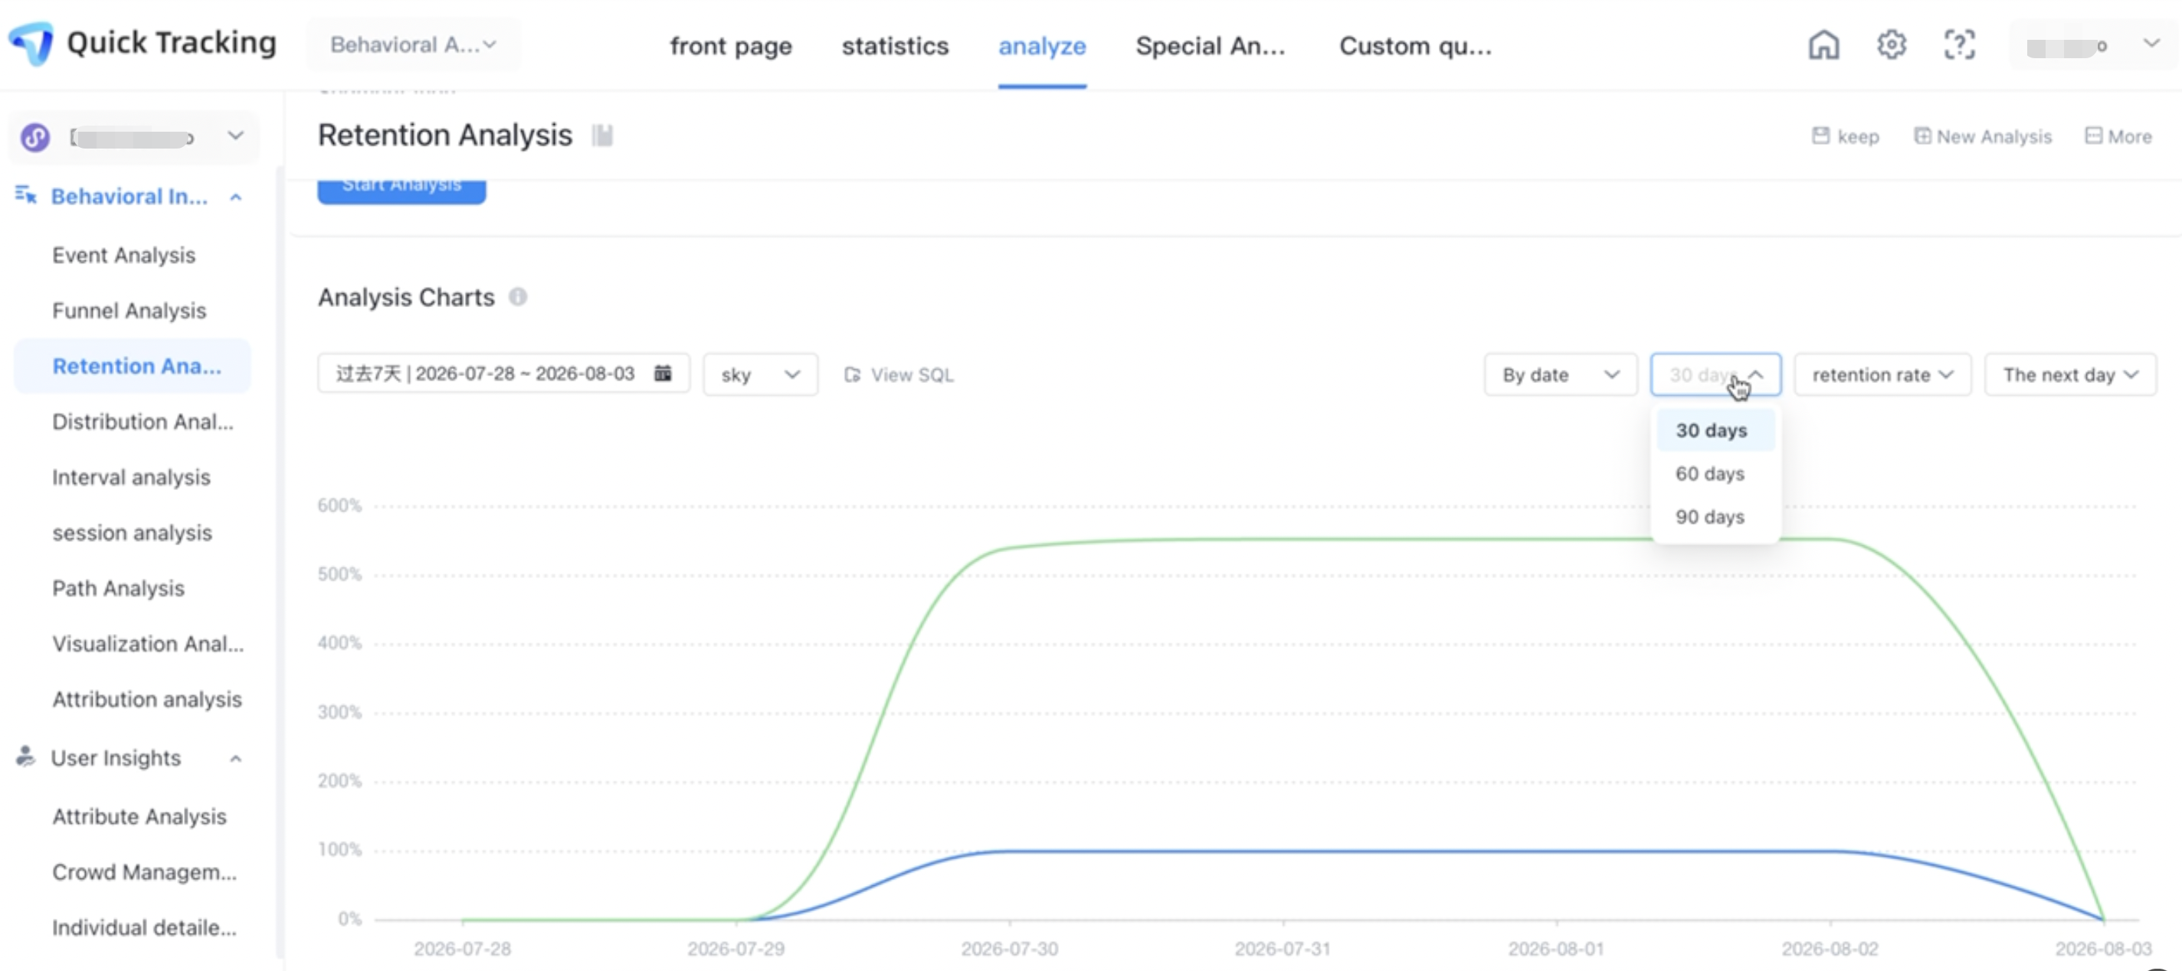
Task: Click the Analysis Charts heading
Action: coord(406,297)
